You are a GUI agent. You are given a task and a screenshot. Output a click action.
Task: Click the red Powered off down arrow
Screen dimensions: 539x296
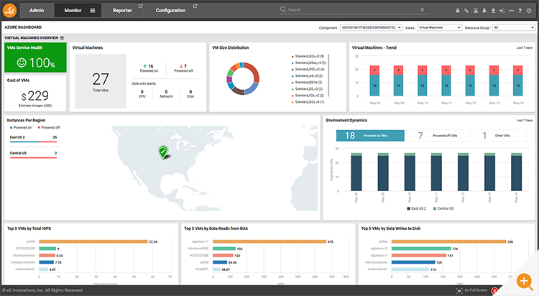click(x=181, y=66)
